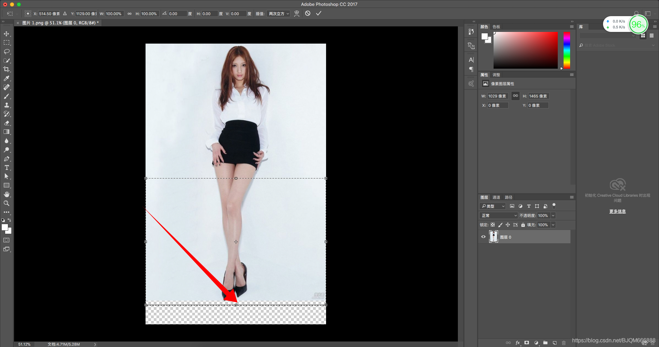Screen dimensions: 659x347
Task: Select the Dodge tool
Action: 7,150
